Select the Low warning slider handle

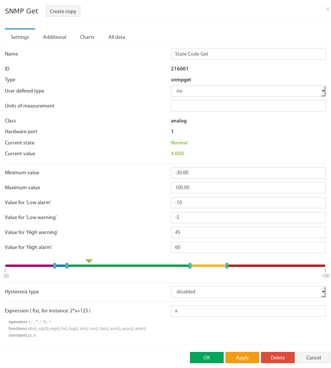[67, 266]
